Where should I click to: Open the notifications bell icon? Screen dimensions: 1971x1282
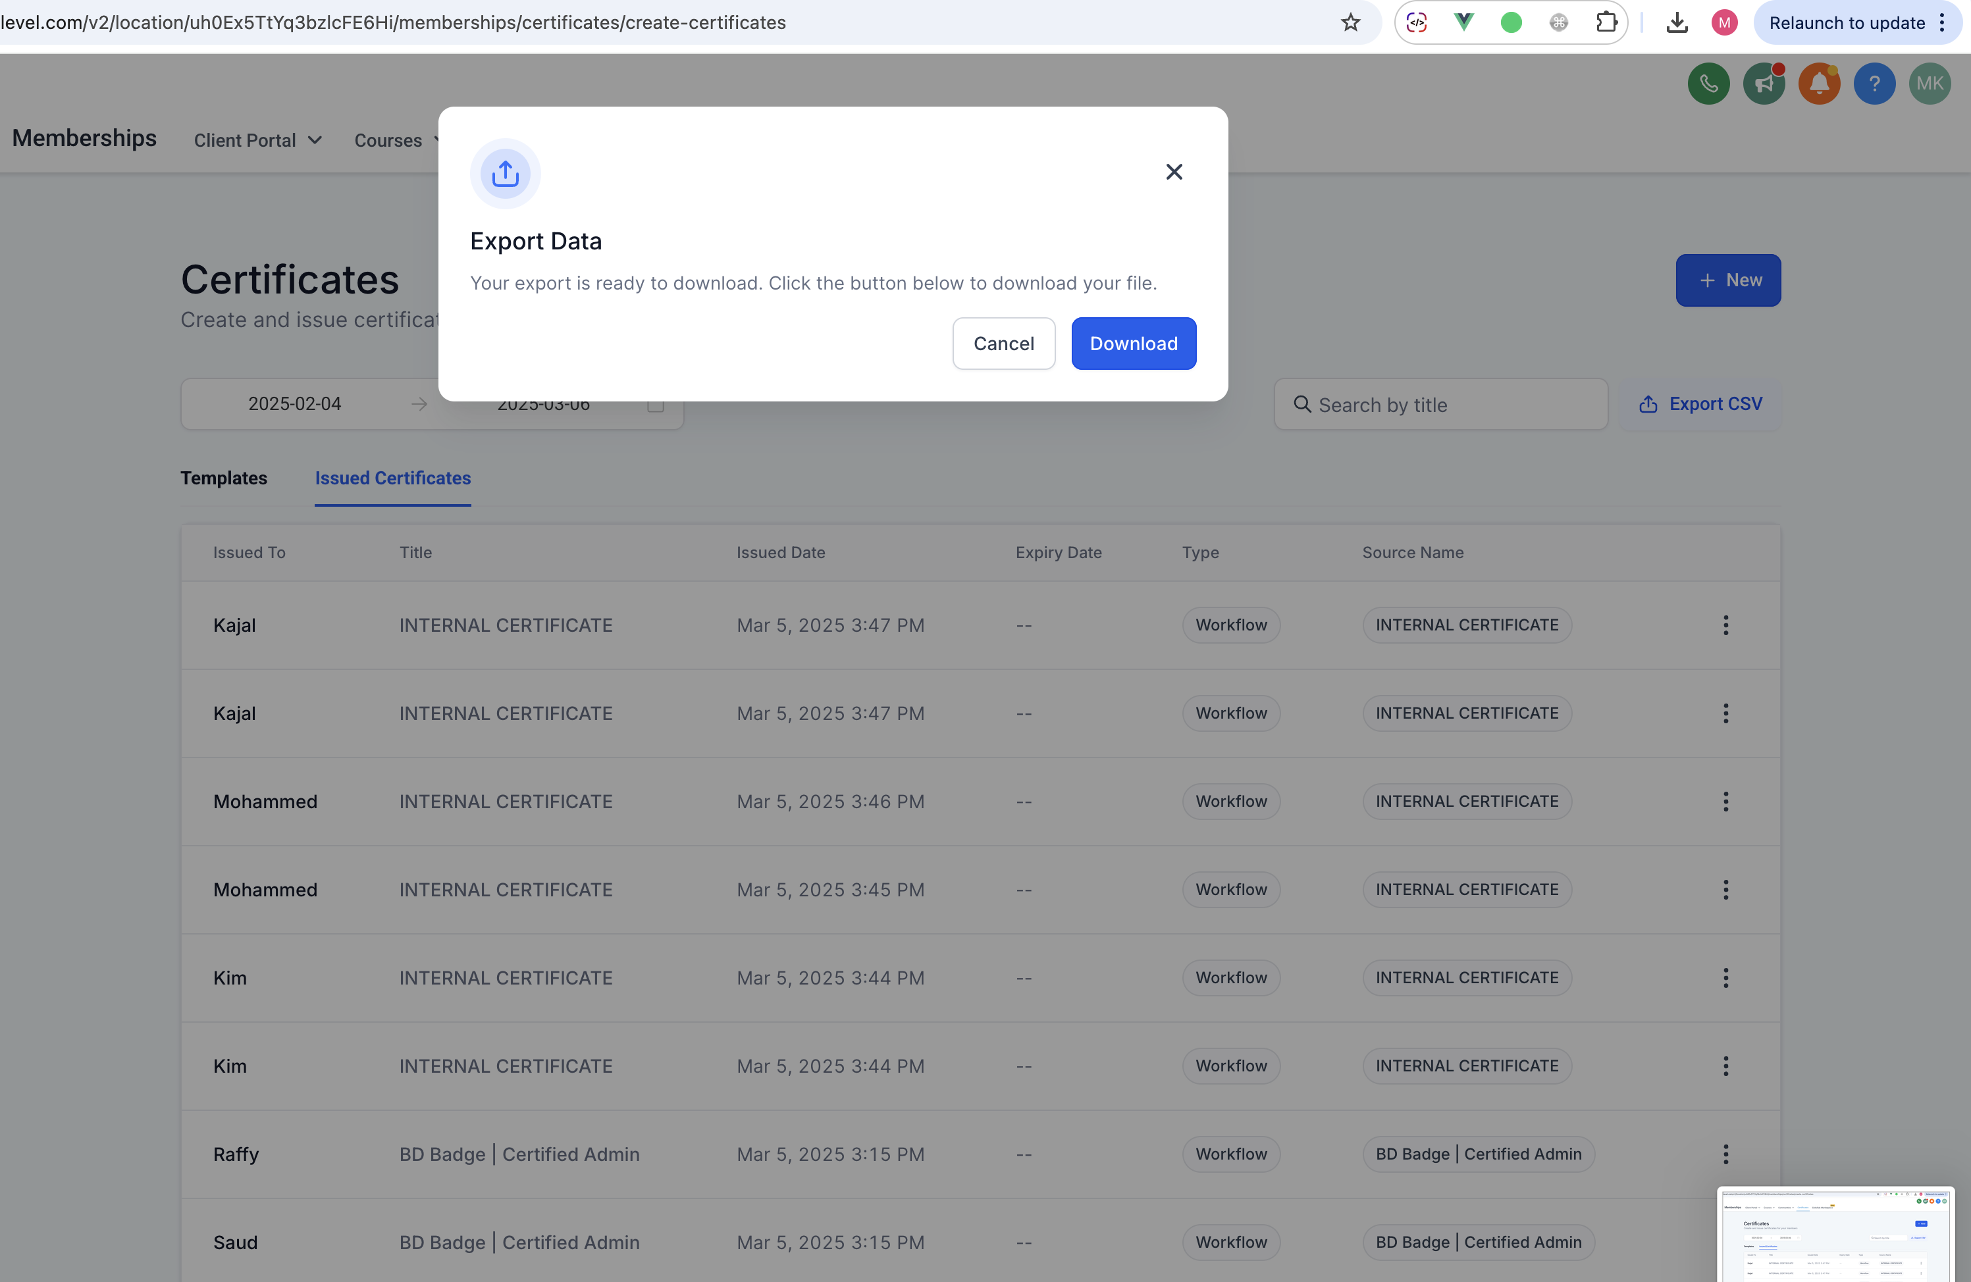[x=1819, y=84]
